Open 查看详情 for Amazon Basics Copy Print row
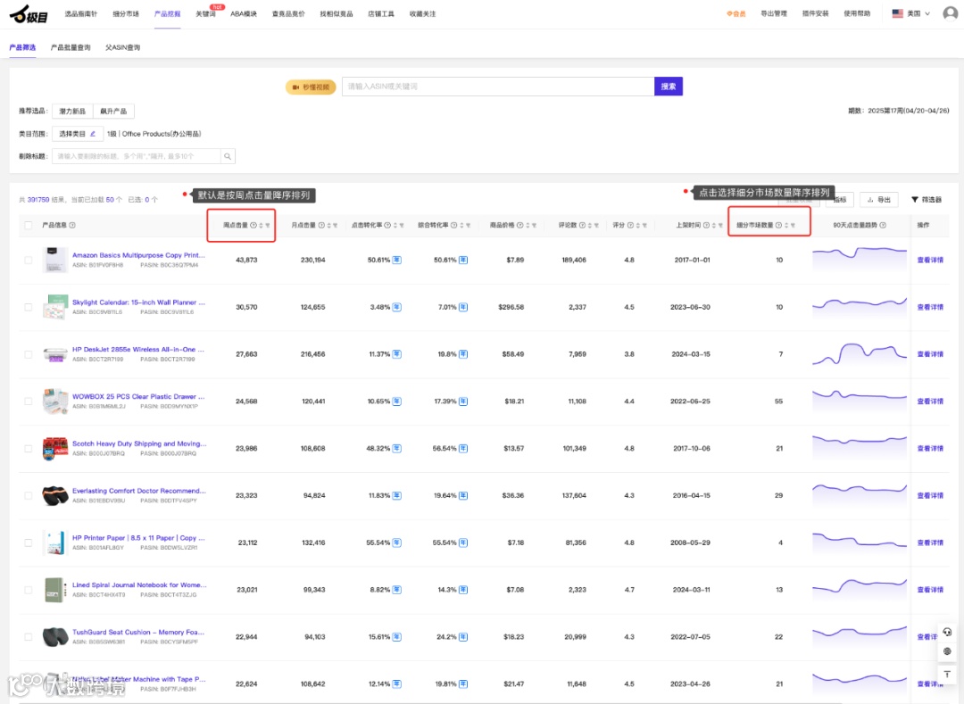Viewport: 964px width, 704px height. 930,260
